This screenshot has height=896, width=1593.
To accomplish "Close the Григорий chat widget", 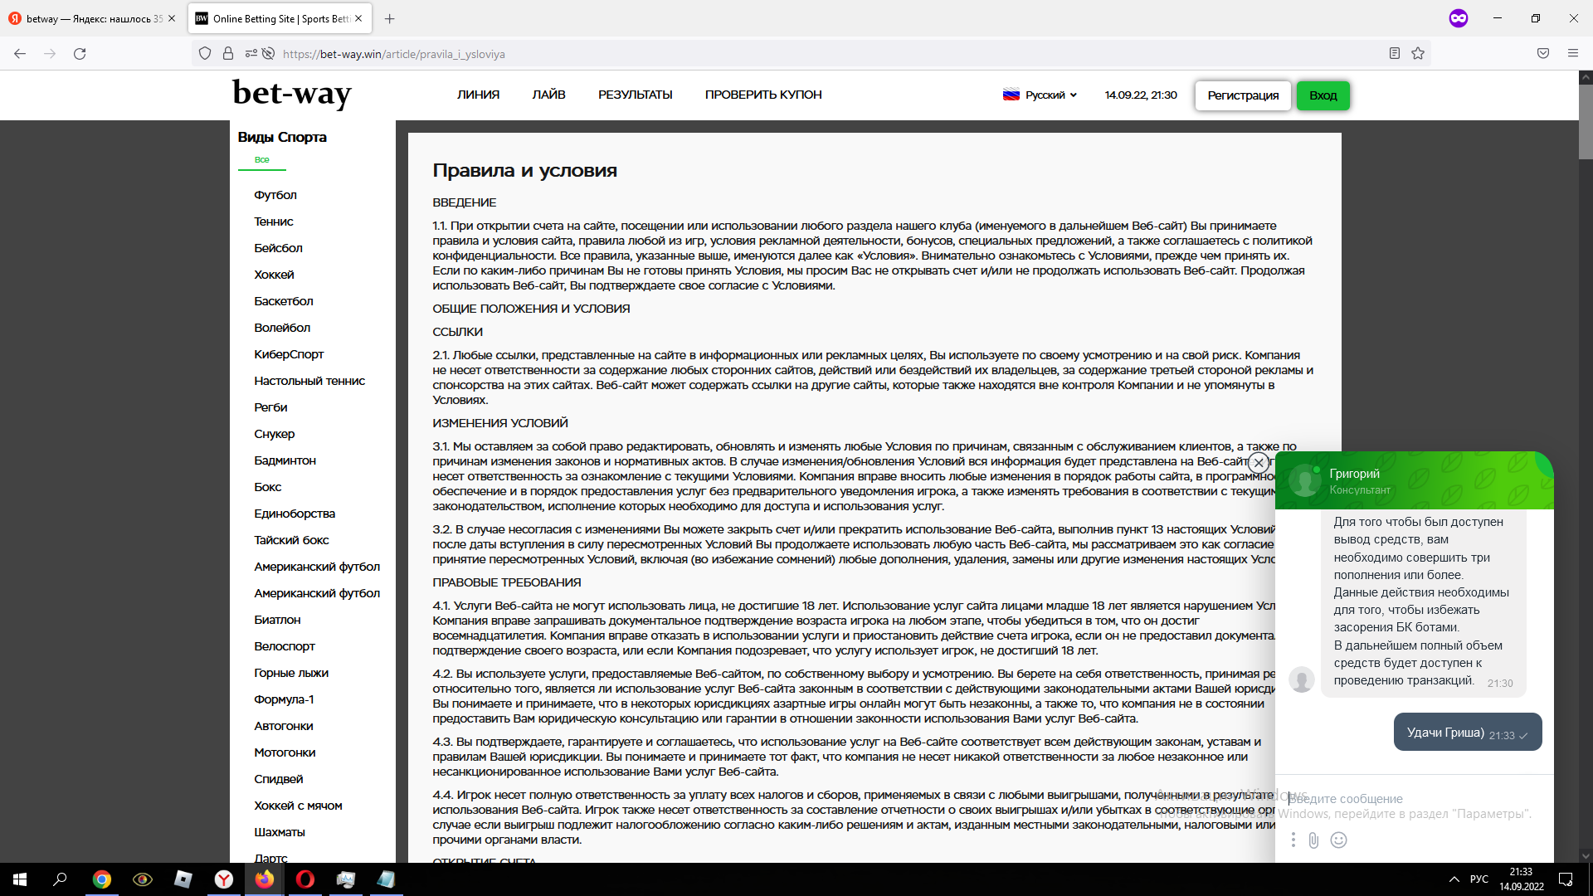I will click(1259, 463).
